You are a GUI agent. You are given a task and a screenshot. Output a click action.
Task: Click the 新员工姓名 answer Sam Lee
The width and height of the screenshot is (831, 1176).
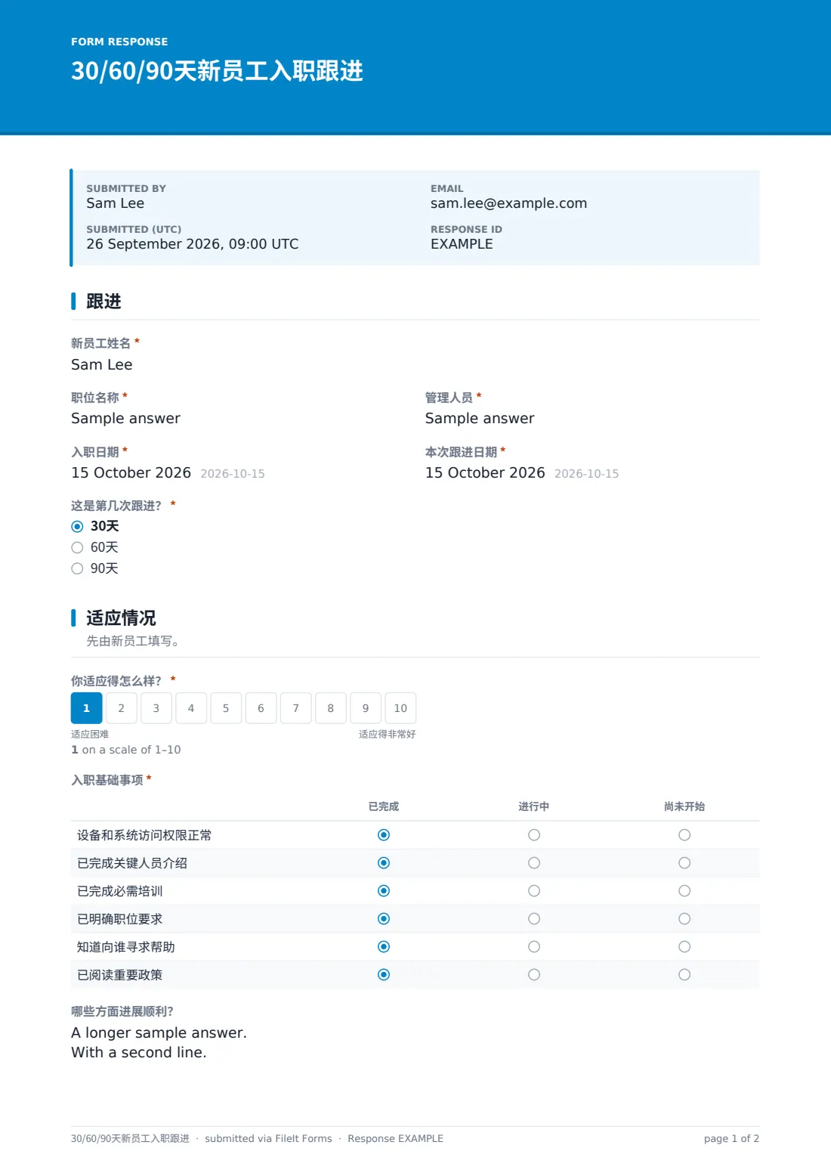click(102, 365)
